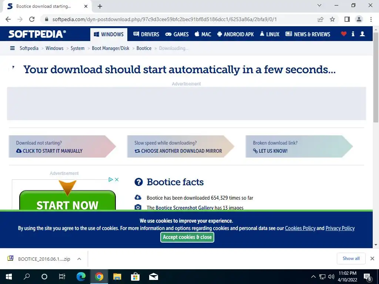Open Windows Start menu

(9, 277)
